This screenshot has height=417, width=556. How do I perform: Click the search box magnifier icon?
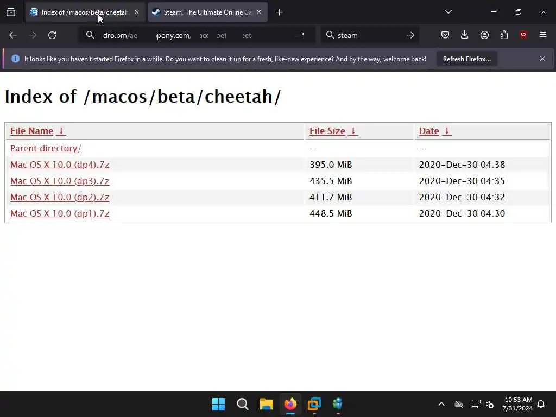pos(330,35)
